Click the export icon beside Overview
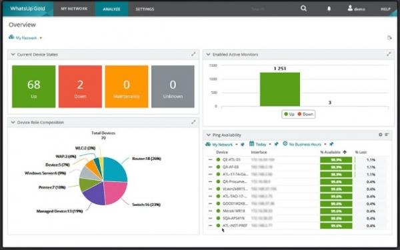 click(389, 38)
